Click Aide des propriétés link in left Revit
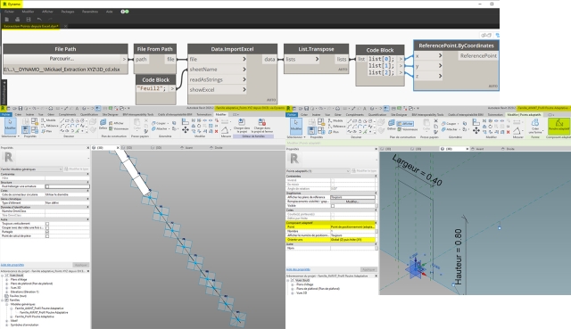Viewport: 571px width, 329px height. (x=12, y=265)
